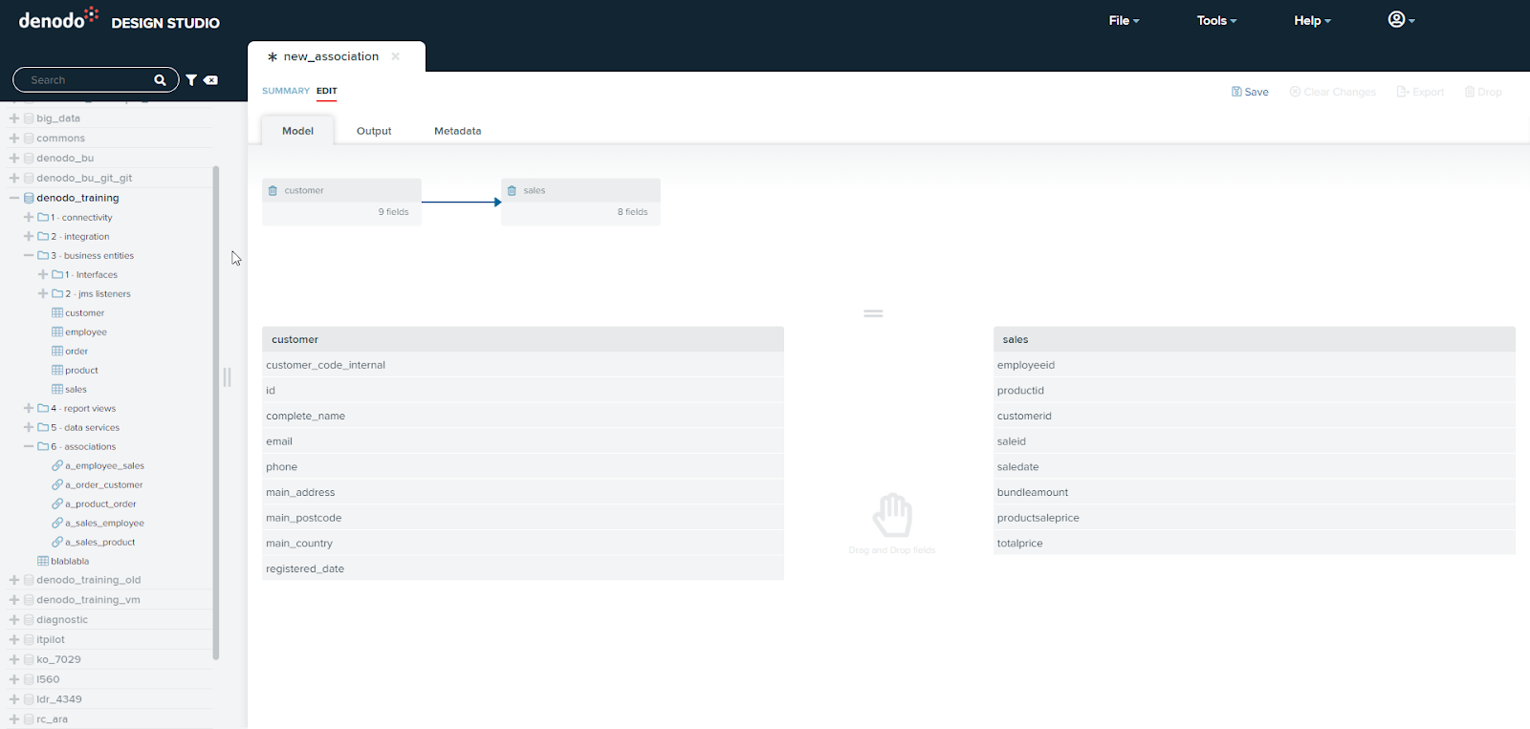Switch to the Output tab
Viewport: 1530px width, 729px height.
coord(374,131)
